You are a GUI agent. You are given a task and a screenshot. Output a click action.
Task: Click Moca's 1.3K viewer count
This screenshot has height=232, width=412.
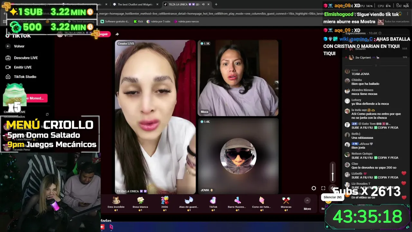205,43
